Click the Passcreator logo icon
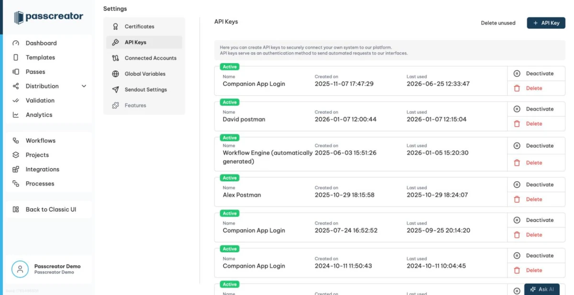The image size is (574, 295). coord(19,18)
